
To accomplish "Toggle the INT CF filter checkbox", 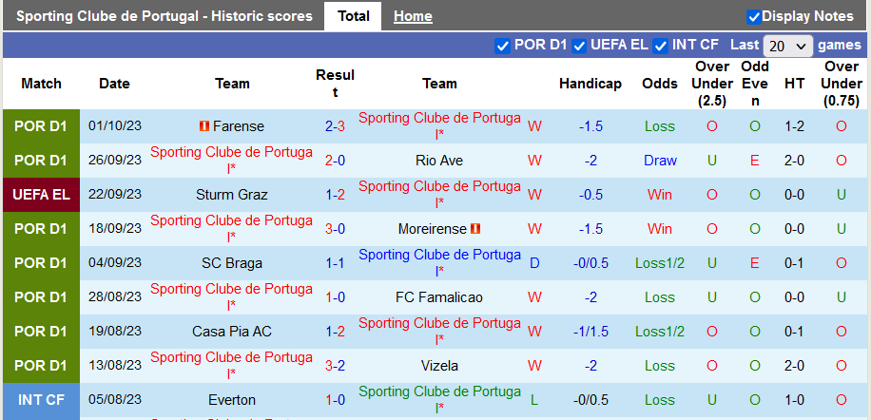I will pyautogui.click(x=661, y=45).
